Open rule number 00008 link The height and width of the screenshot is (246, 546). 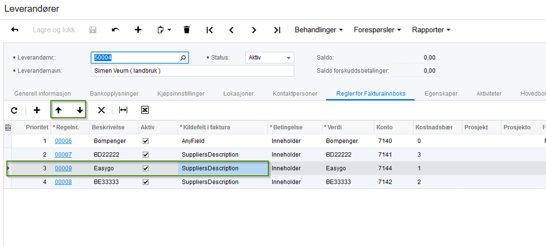coord(63,182)
